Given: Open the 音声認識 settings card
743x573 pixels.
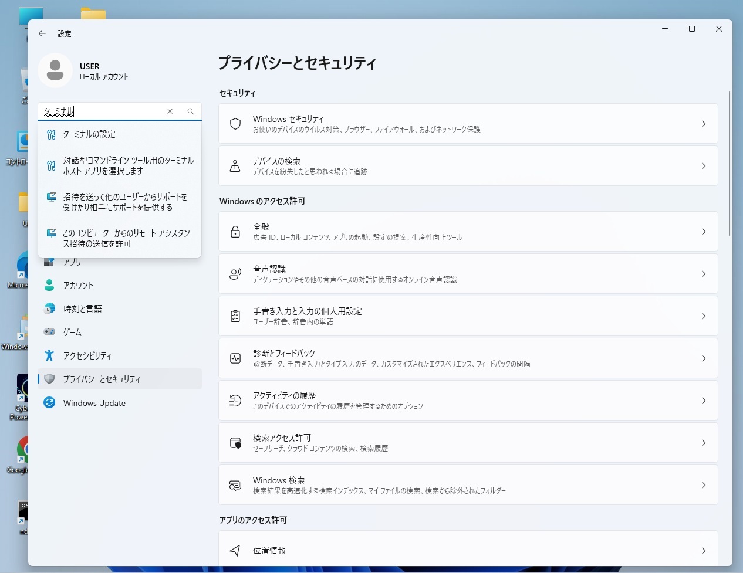Looking at the screenshot, I should click(x=468, y=274).
